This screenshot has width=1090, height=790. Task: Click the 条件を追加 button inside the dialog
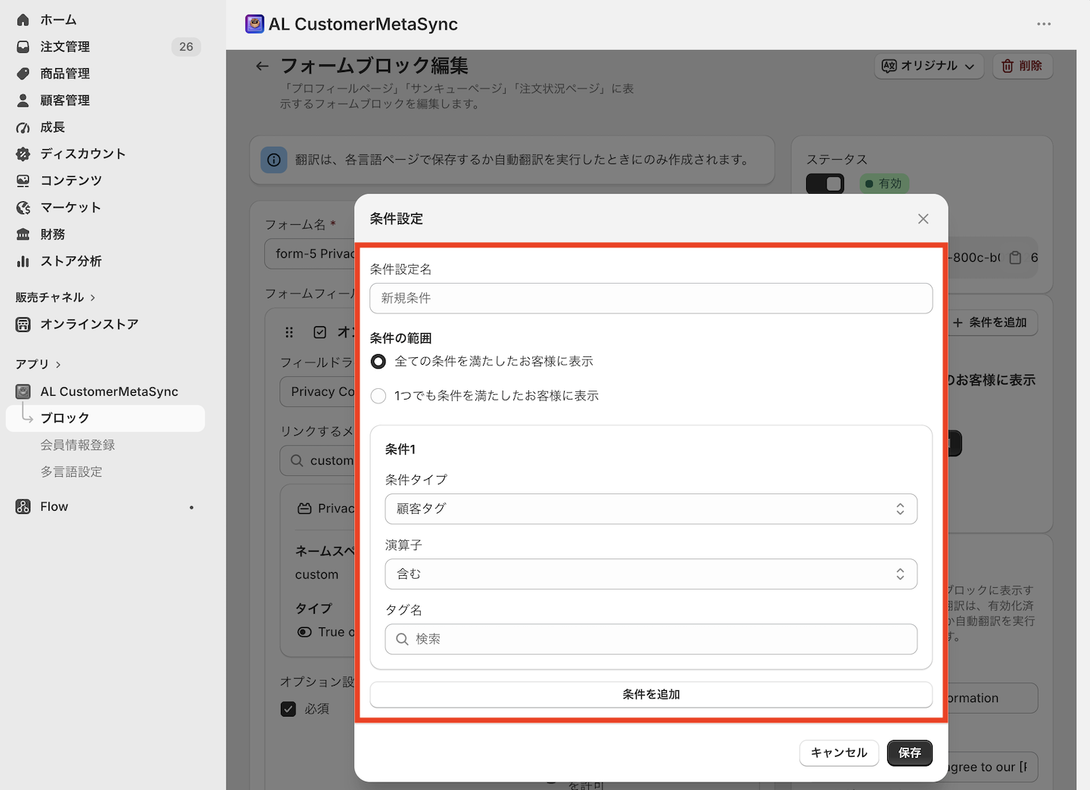[651, 695]
